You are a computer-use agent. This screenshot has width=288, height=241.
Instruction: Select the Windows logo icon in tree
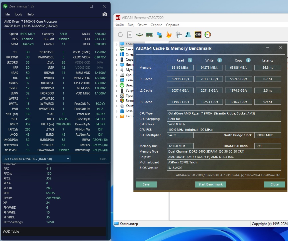122,54
